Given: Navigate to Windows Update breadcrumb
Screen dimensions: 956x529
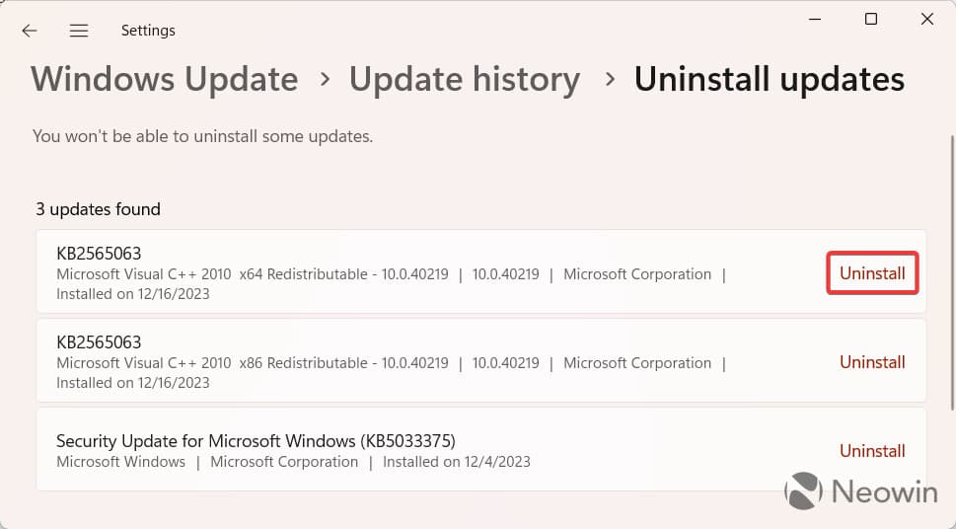Looking at the screenshot, I should [165, 80].
